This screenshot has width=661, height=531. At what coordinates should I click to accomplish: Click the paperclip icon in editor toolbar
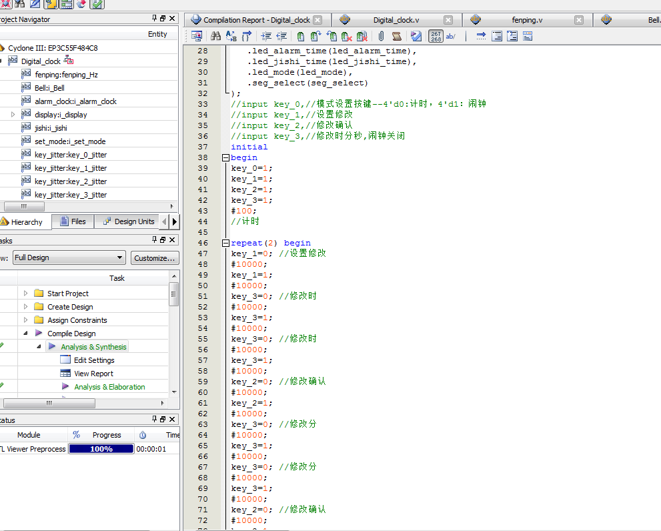pos(381,36)
